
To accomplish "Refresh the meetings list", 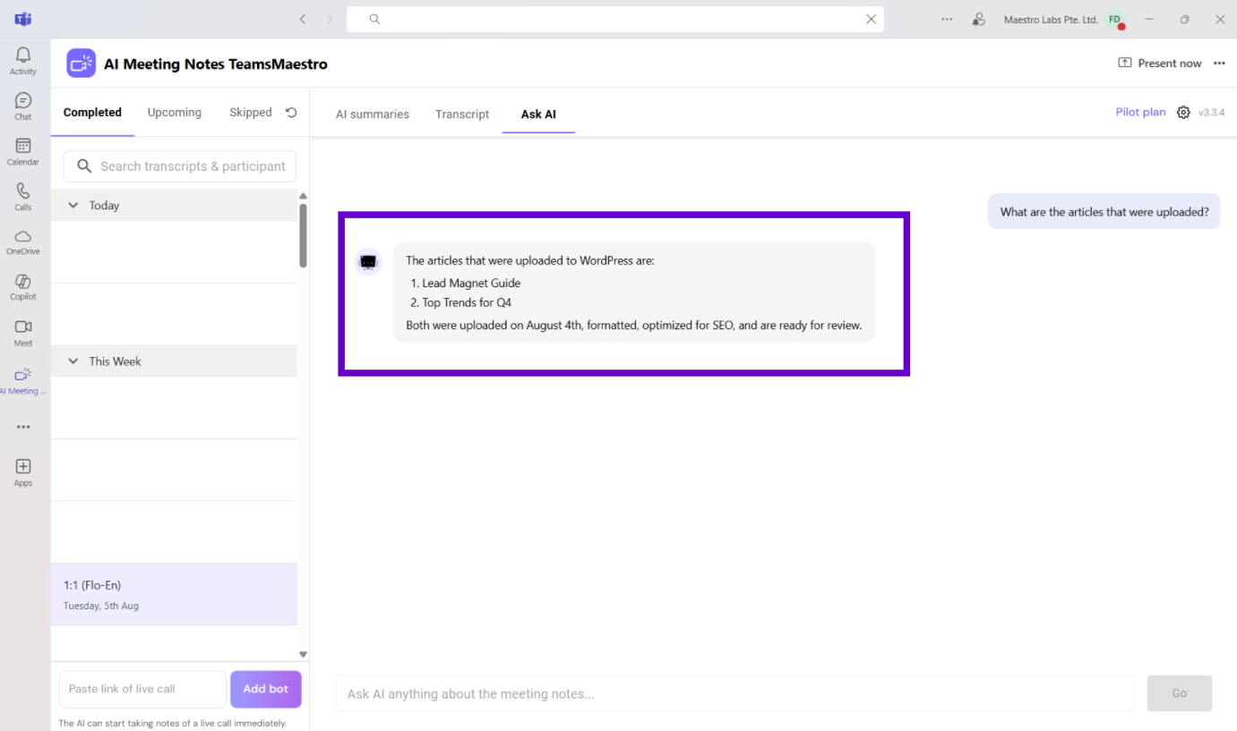I will tap(291, 113).
